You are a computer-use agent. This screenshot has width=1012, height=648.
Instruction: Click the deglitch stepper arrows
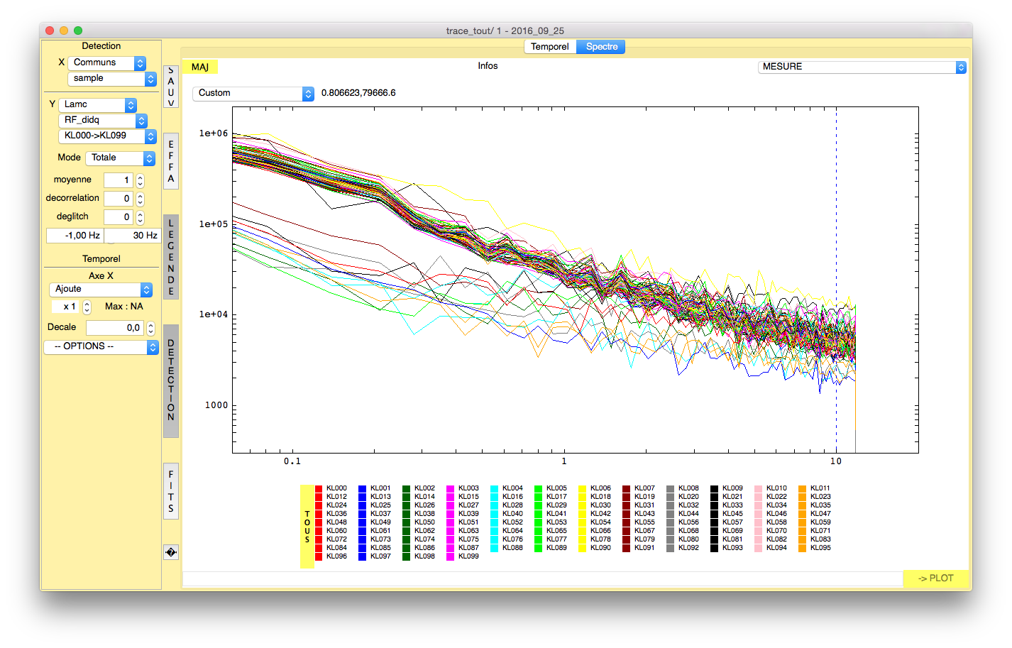tap(140, 218)
